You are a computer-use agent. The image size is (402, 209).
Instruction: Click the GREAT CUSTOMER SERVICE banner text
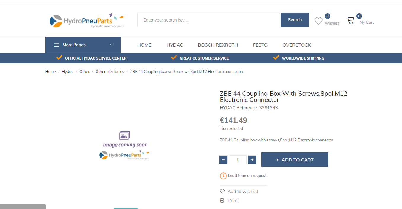204,58
